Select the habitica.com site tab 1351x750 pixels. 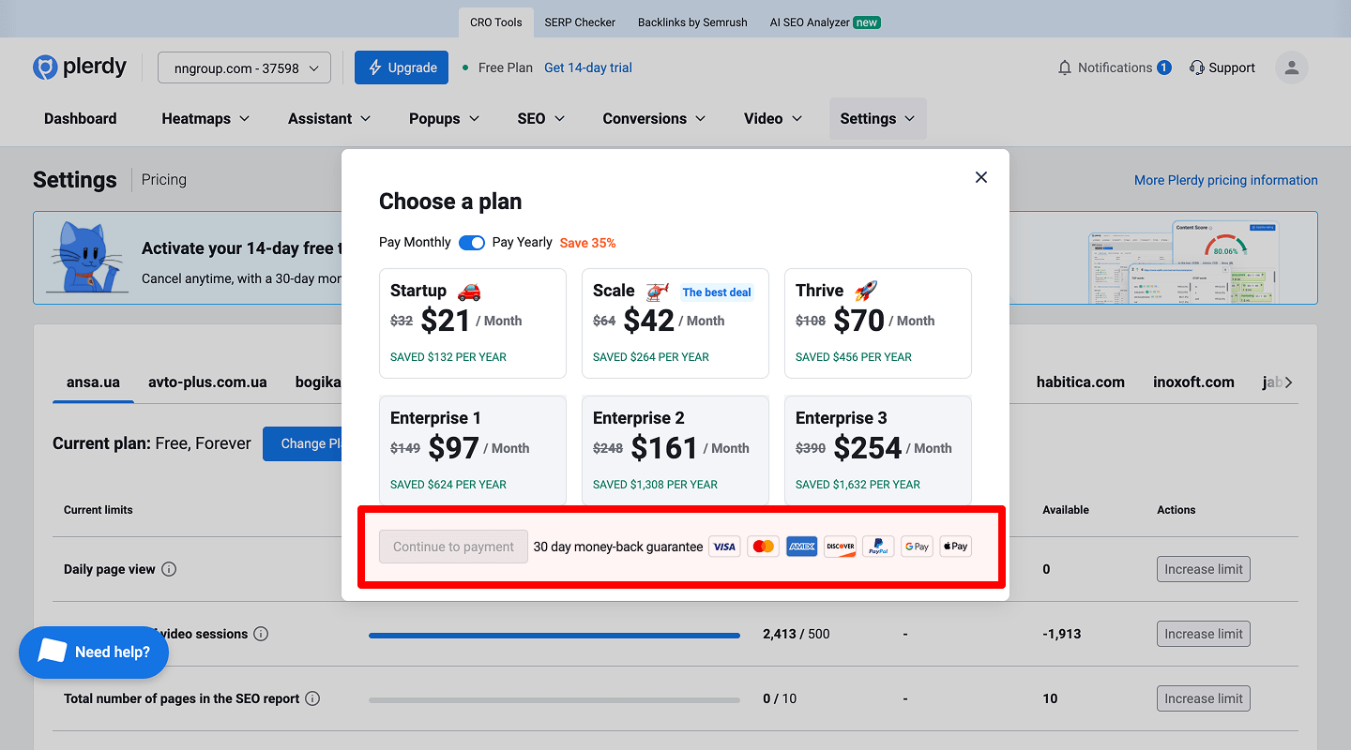pos(1080,382)
